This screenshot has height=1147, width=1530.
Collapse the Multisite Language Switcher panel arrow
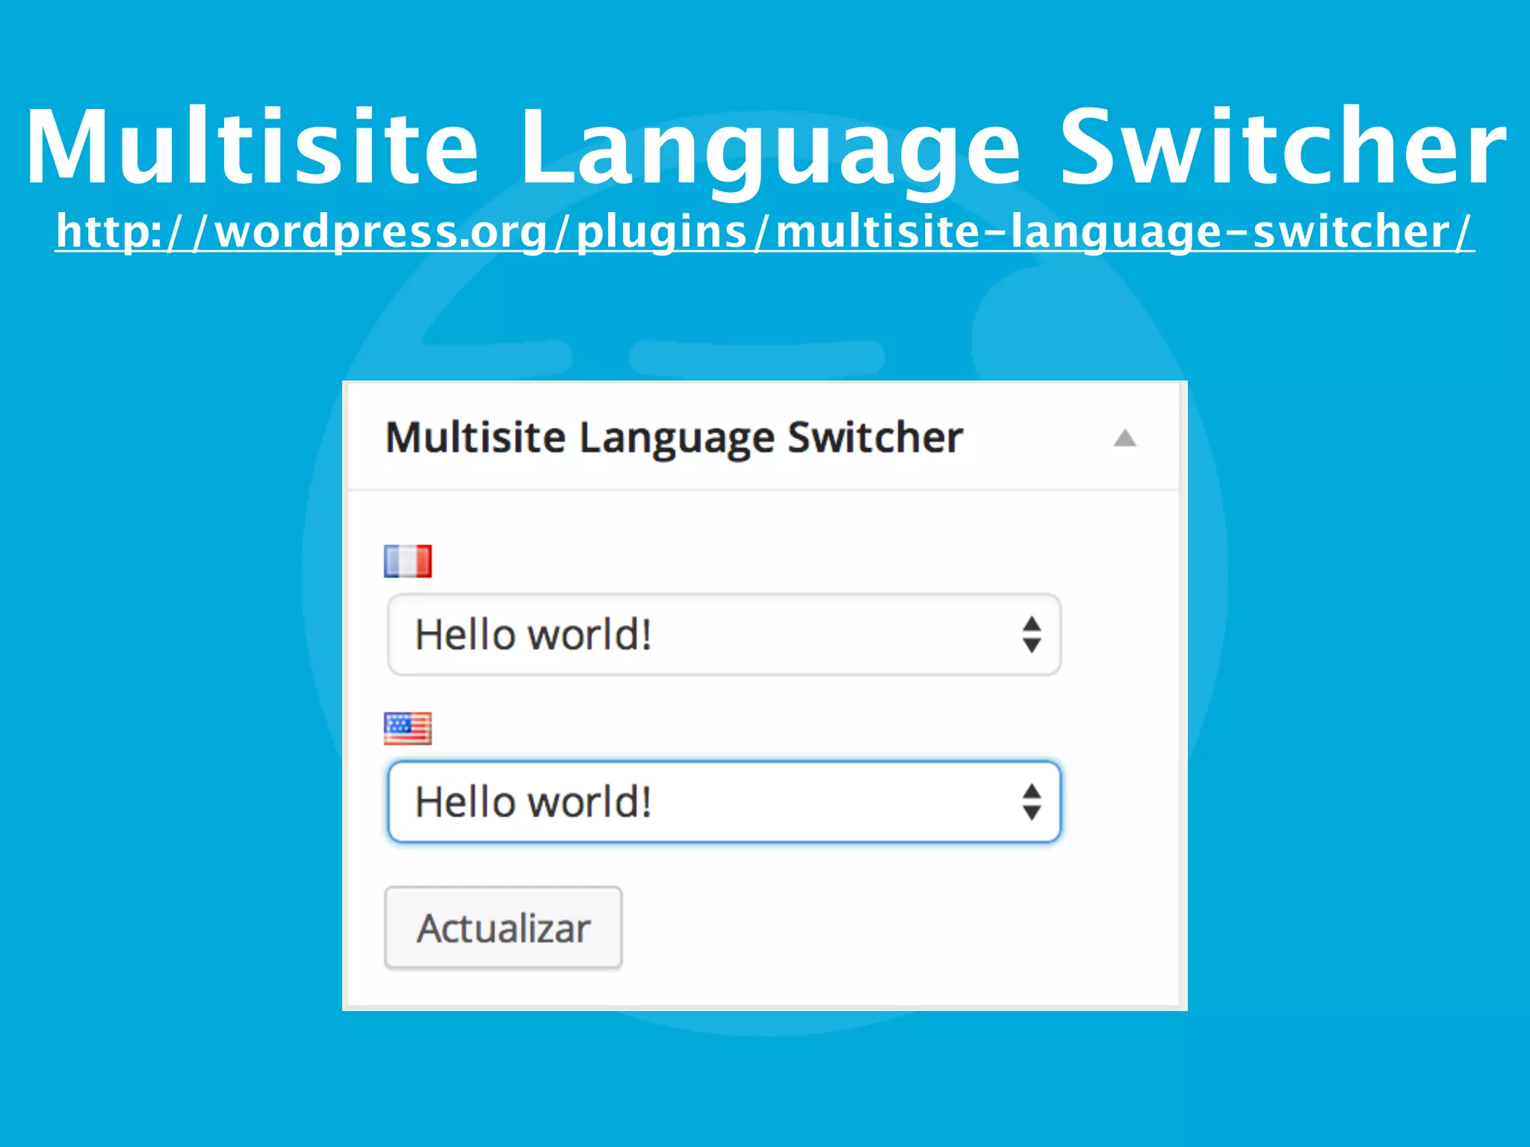(1124, 438)
